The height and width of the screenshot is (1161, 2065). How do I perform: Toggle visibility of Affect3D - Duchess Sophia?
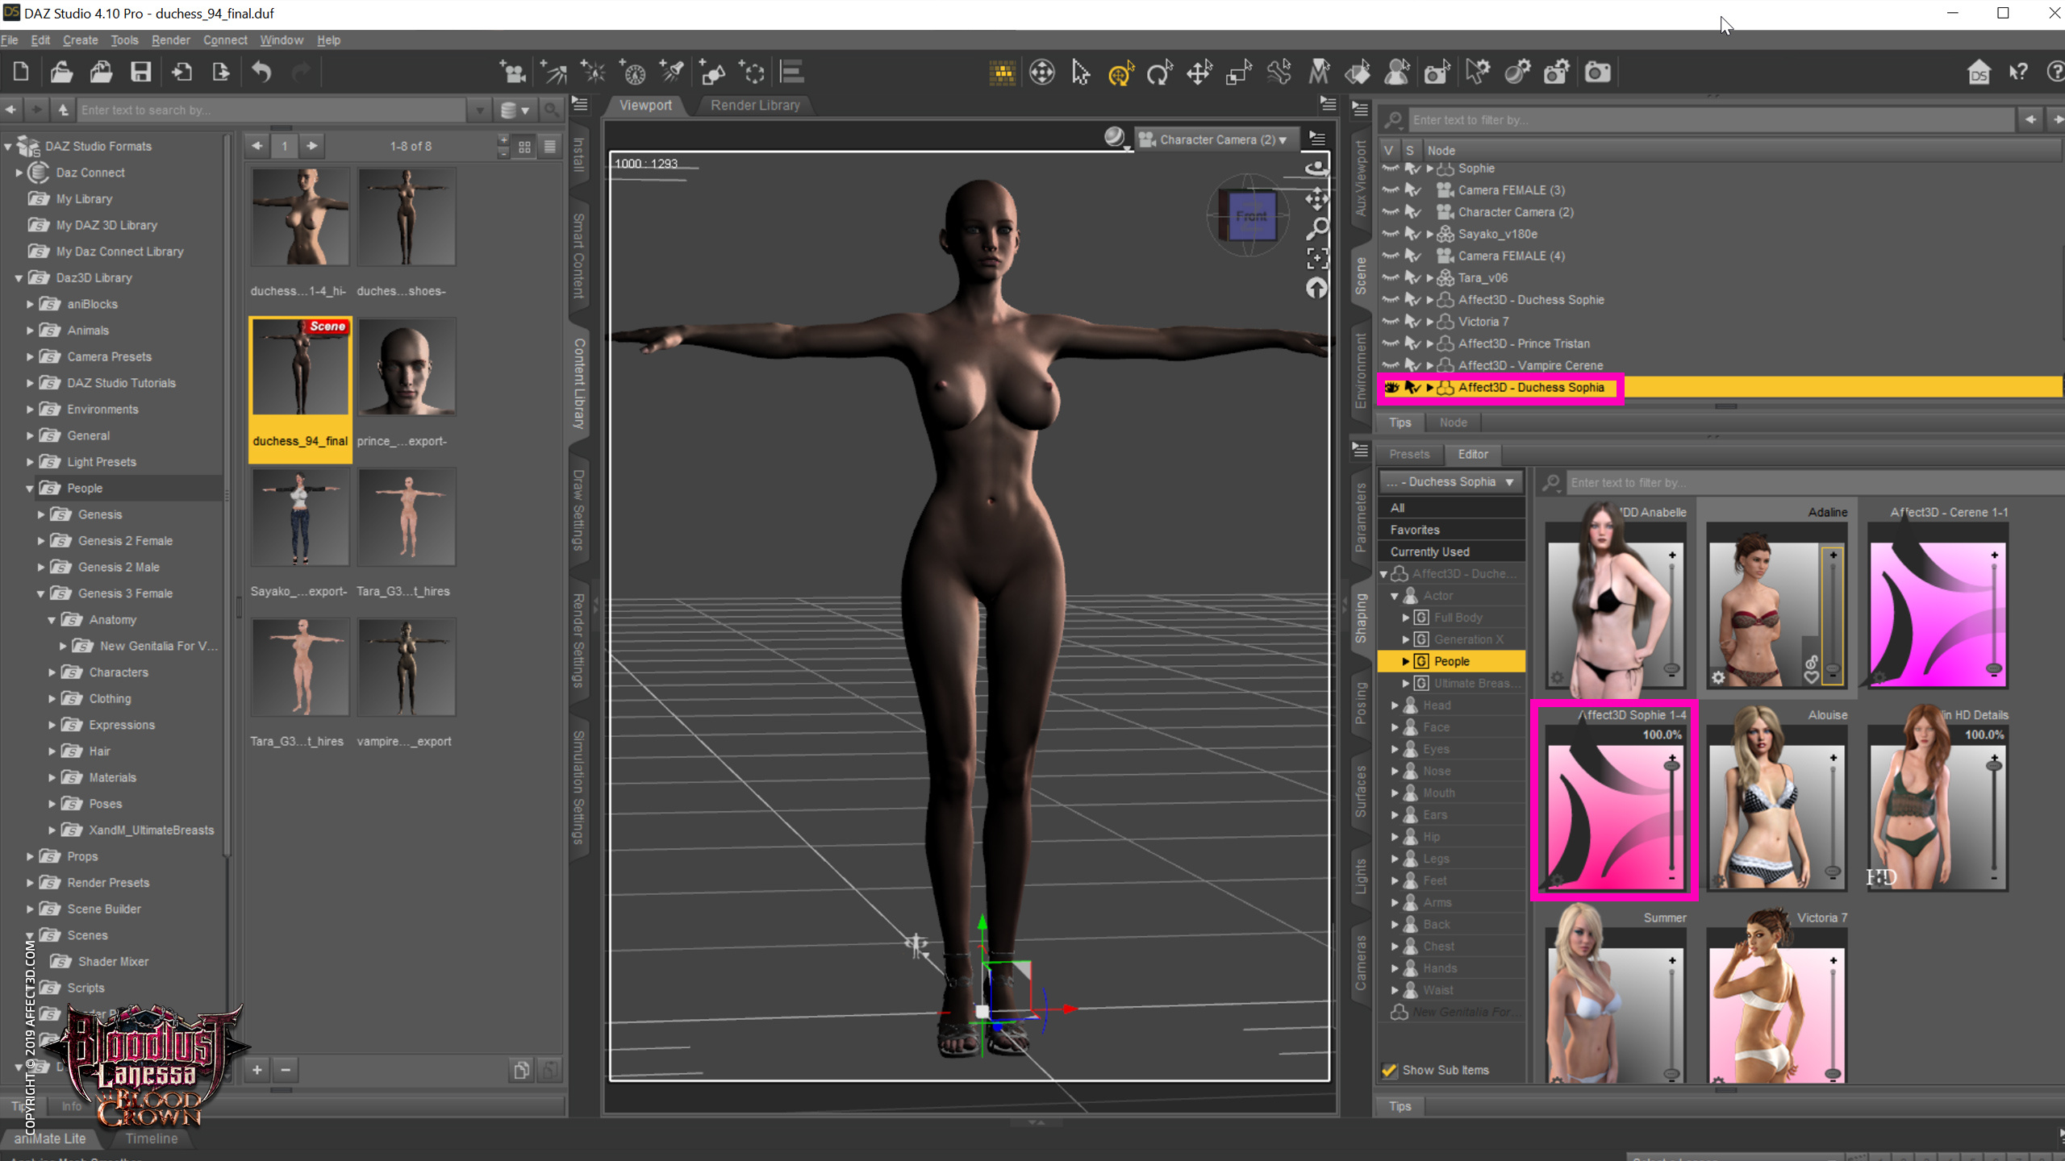pos(1391,388)
